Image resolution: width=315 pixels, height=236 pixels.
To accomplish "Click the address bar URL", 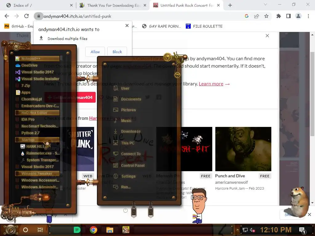I will point(77,16).
